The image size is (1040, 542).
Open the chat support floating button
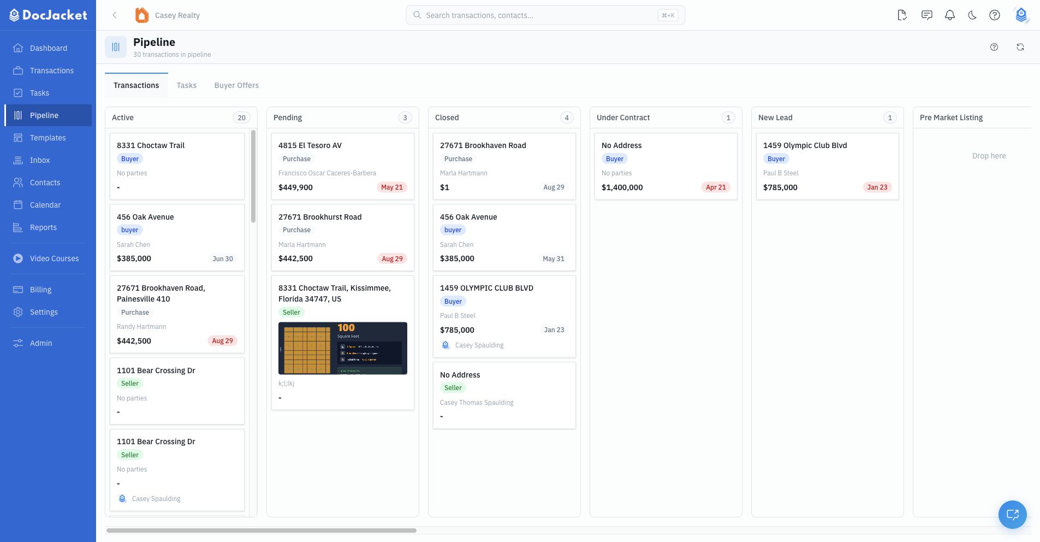point(1013,515)
